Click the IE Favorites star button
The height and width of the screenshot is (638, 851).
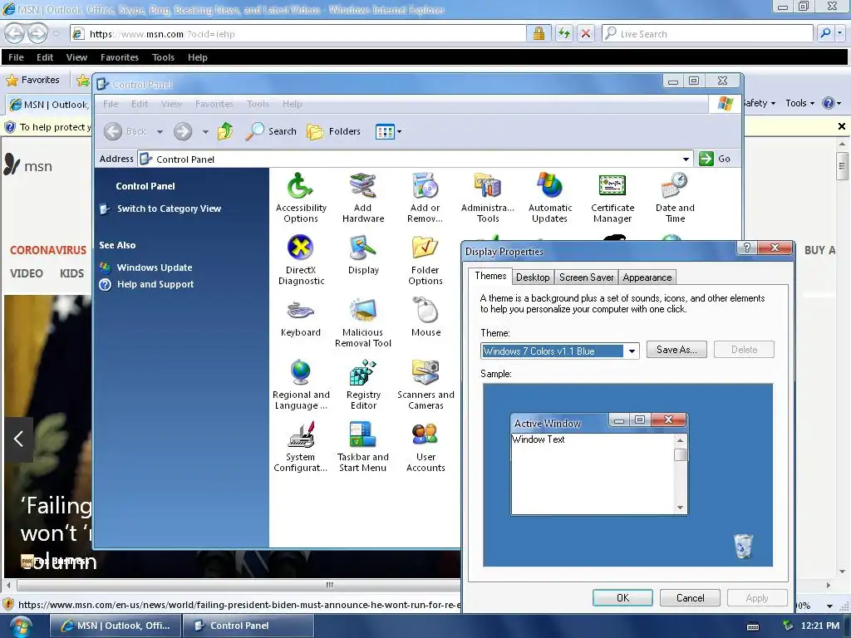[32, 80]
